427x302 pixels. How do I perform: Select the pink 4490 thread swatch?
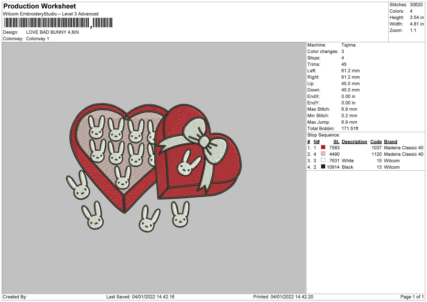(x=323, y=154)
